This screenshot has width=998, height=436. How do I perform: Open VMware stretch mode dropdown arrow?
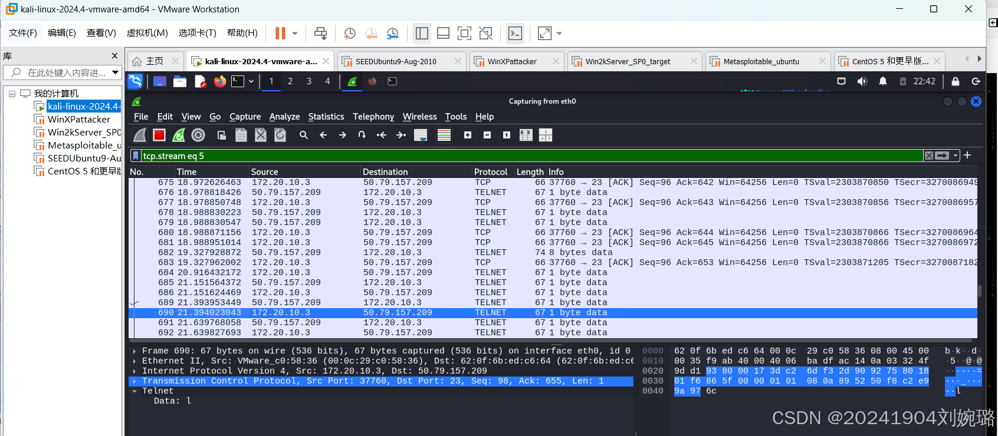click(x=559, y=34)
